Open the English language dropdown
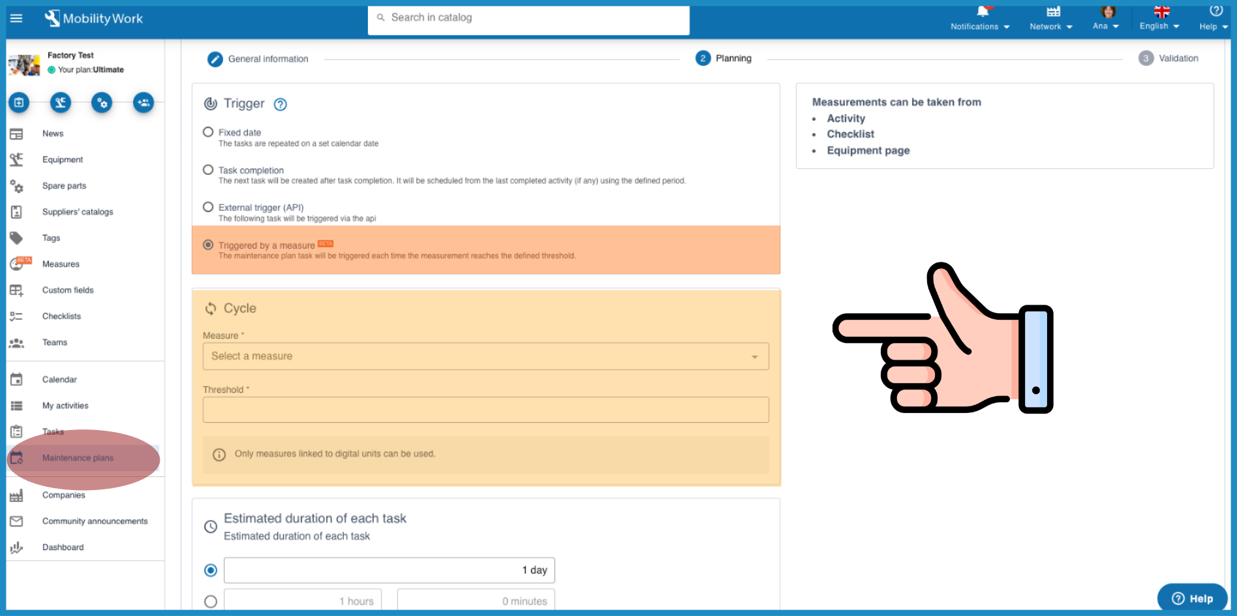This screenshot has width=1237, height=616. click(1159, 26)
